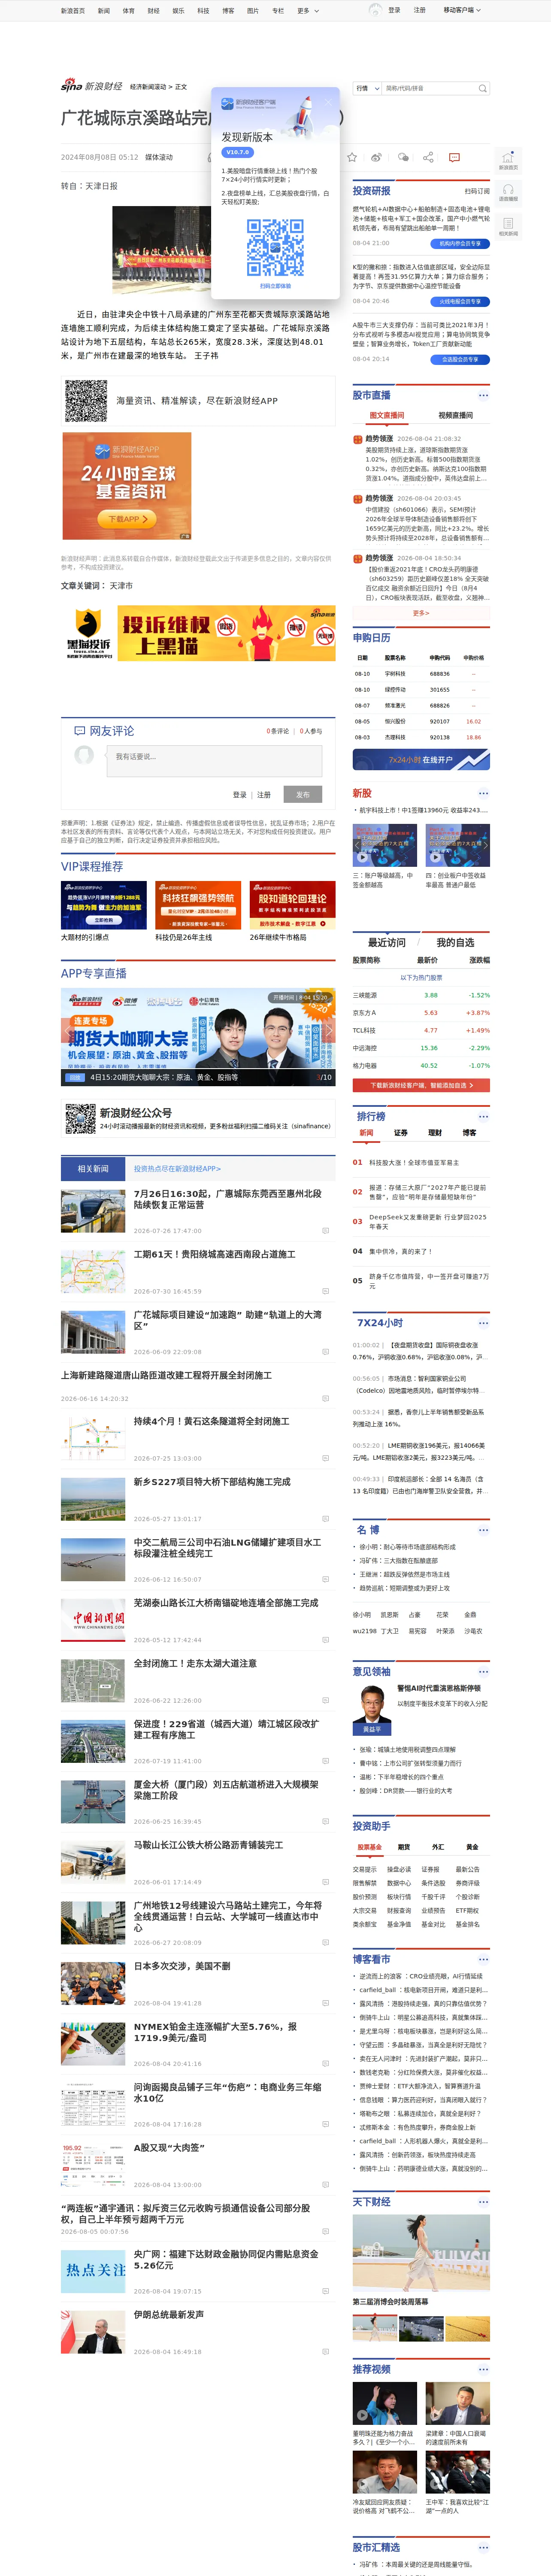The height and width of the screenshot is (2576, 551).
Task: Switch the ranking list to 理财 tab
Action: [x=435, y=1133]
